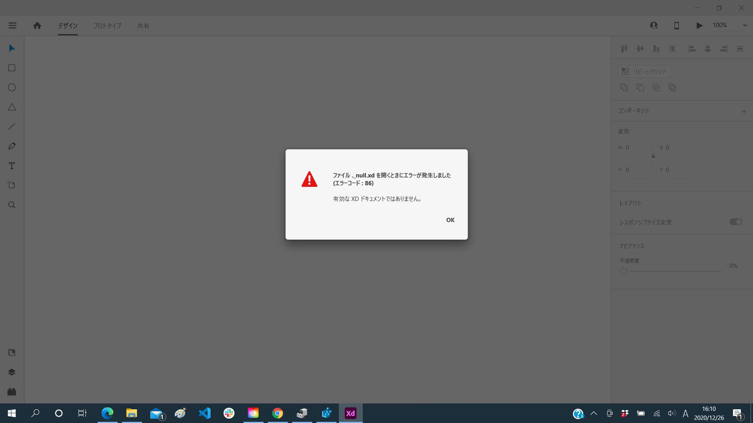Open the hamburger main menu
The image size is (753, 423).
pyautogui.click(x=13, y=25)
